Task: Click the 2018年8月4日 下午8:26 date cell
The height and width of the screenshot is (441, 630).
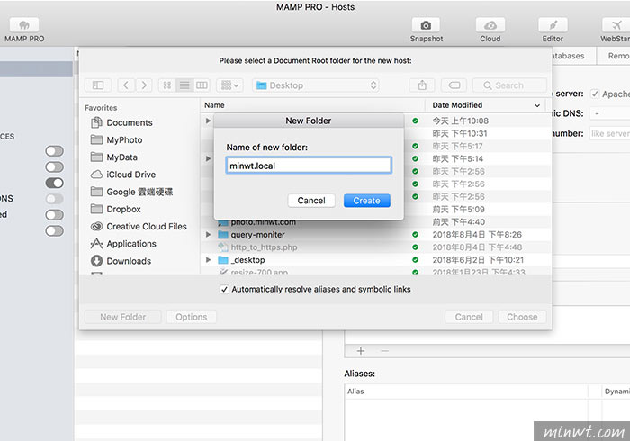Action: [477, 235]
